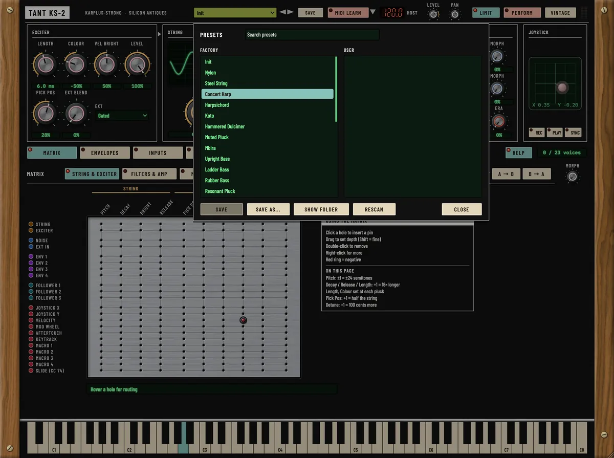Select the Muted Pluck preset
Image resolution: width=614 pixels, height=458 pixels.
(x=268, y=137)
